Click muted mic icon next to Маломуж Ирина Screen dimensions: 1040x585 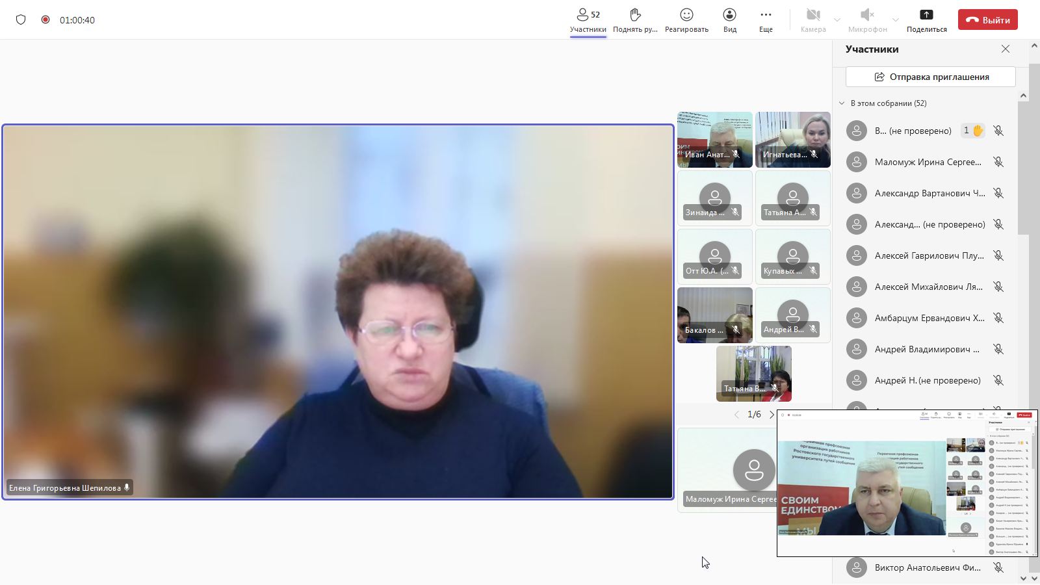click(x=998, y=162)
